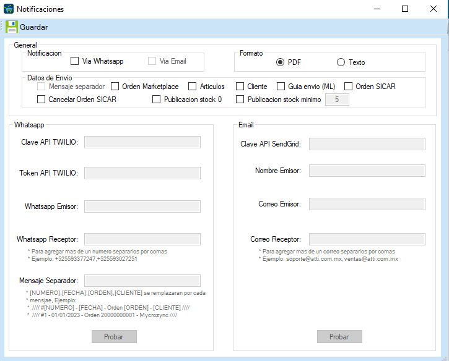Viewport: 449px width, 361px height.
Task: Check Publicacion stock 0 option
Action: (156, 100)
